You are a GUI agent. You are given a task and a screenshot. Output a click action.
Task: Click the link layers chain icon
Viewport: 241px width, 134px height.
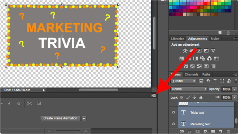[182, 131]
